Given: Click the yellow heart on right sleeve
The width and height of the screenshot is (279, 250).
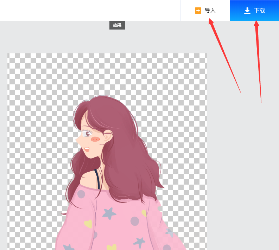Looking at the screenshot, I should click(144, 213).
